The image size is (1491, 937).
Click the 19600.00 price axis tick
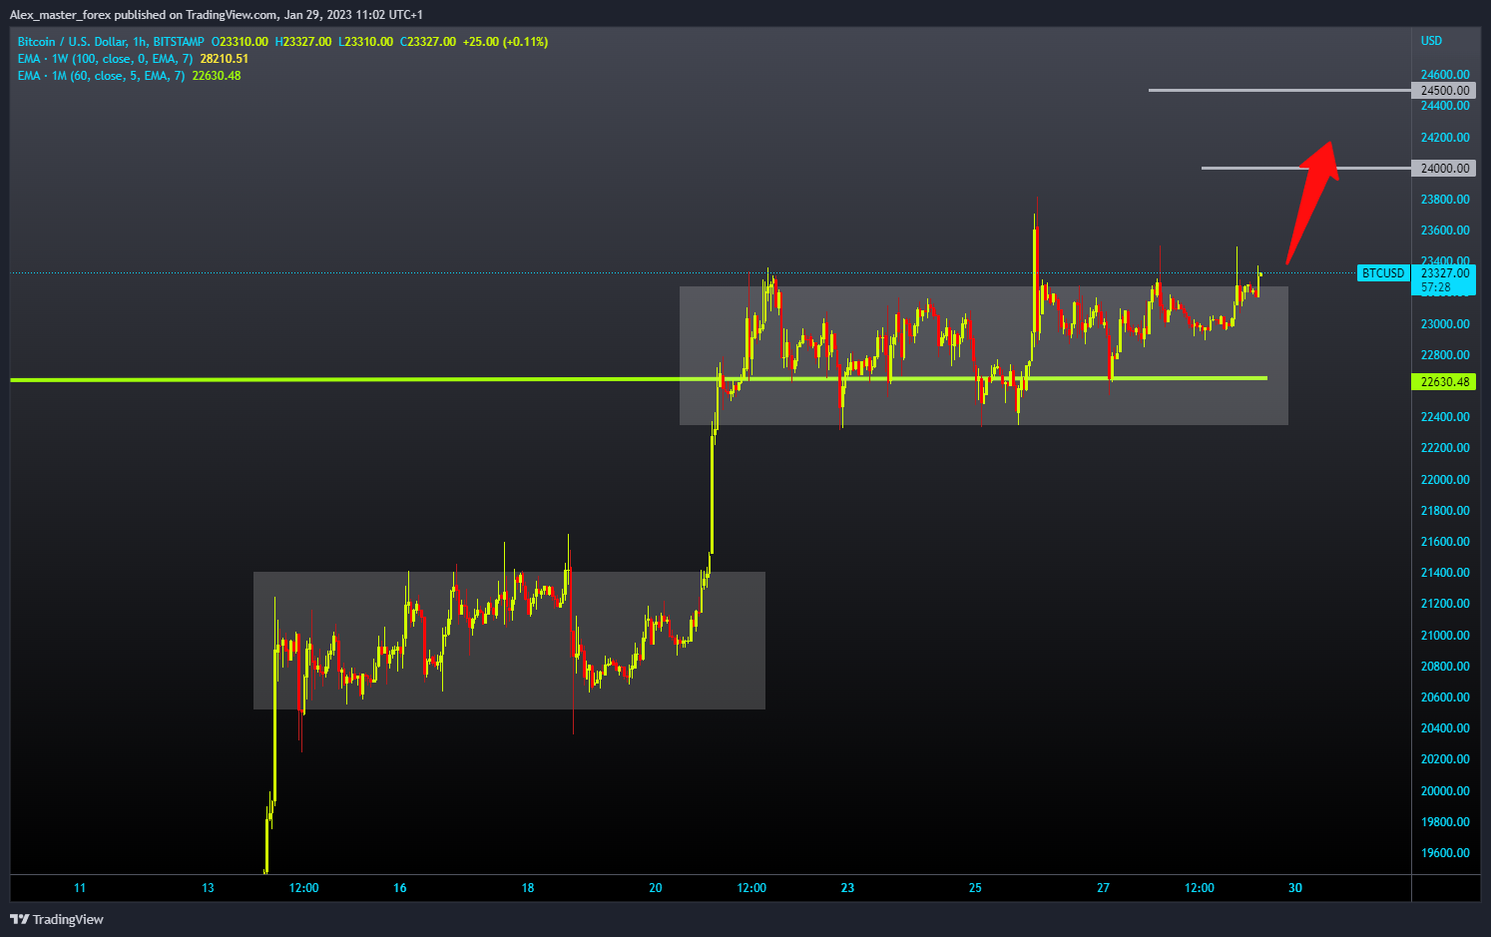(x=1444, y=853)
